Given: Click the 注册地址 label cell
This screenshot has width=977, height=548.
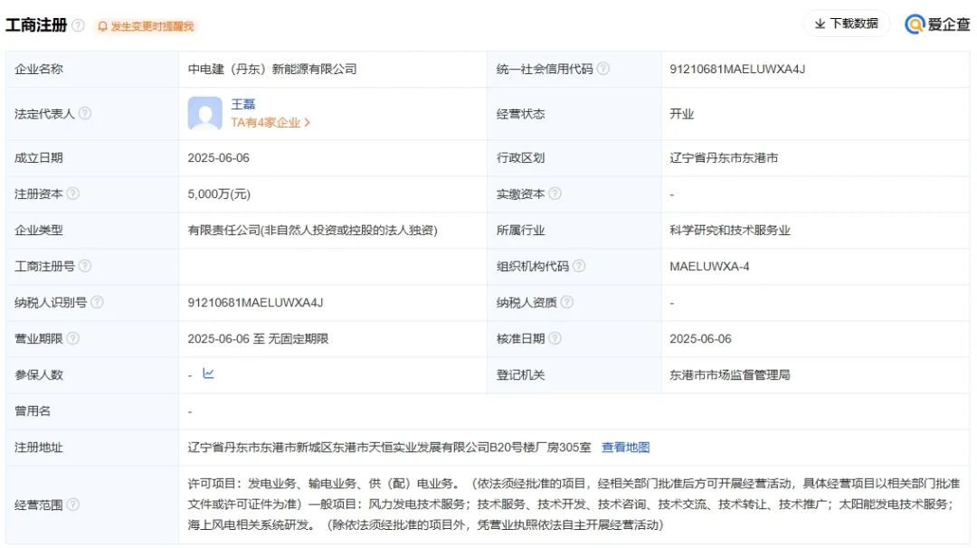Looking at the screenshot, I should [92, 447].
